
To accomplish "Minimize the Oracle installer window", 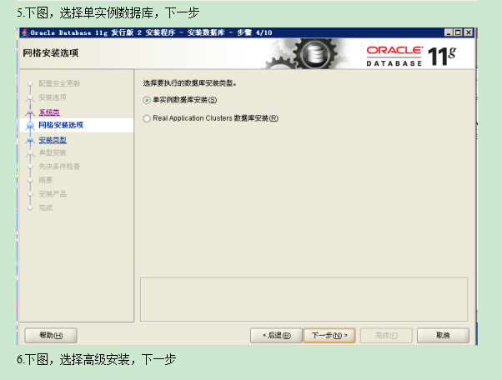I will pyautogui.click(x=449, y=32).
